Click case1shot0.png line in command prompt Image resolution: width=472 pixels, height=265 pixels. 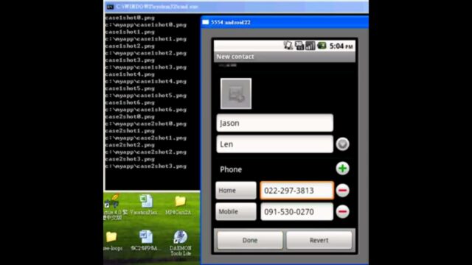point(130,18)
